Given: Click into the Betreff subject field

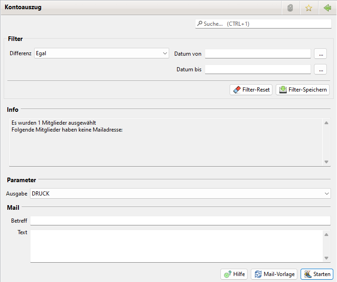Looking at the screenshot, I should 180,221.
